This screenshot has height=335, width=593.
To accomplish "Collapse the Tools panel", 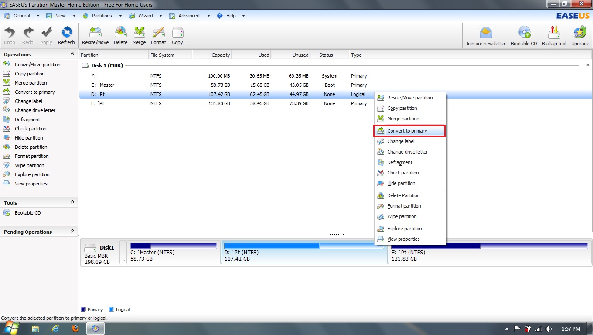I will coord(72,202).
